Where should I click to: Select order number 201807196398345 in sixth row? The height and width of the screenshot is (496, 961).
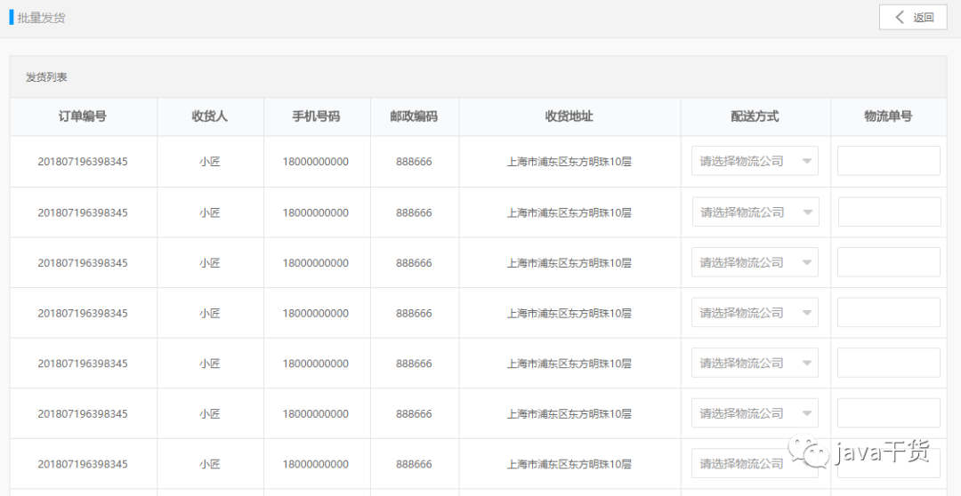pos(83,413)
